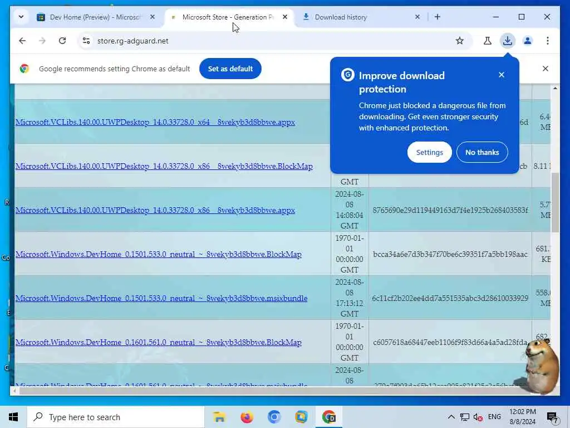Screen dimensions: 570x428
Task: Open the clock showing 12:02 PM
Action: (x=522, y=417)
